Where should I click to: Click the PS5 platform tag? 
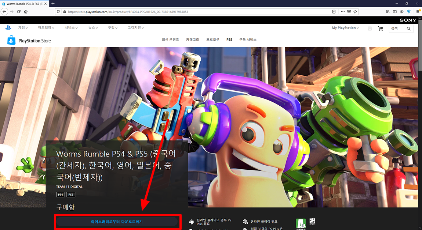[x=71, y=195]
